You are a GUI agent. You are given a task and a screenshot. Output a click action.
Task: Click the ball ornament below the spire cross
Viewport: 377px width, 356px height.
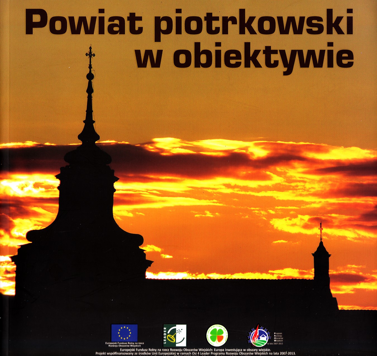click(90, 76)
